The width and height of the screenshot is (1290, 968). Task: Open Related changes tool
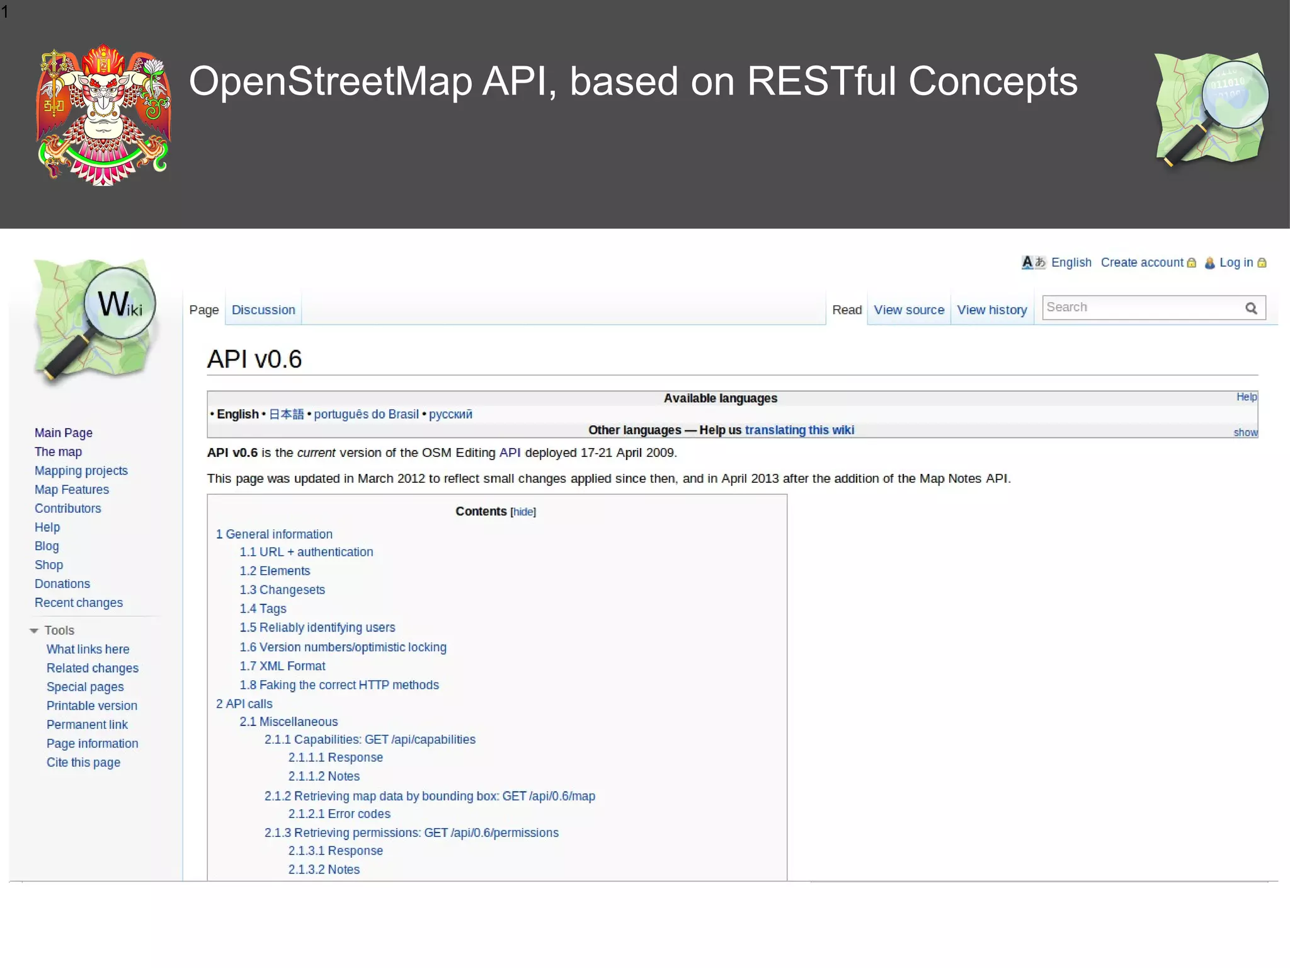(93, 668)
